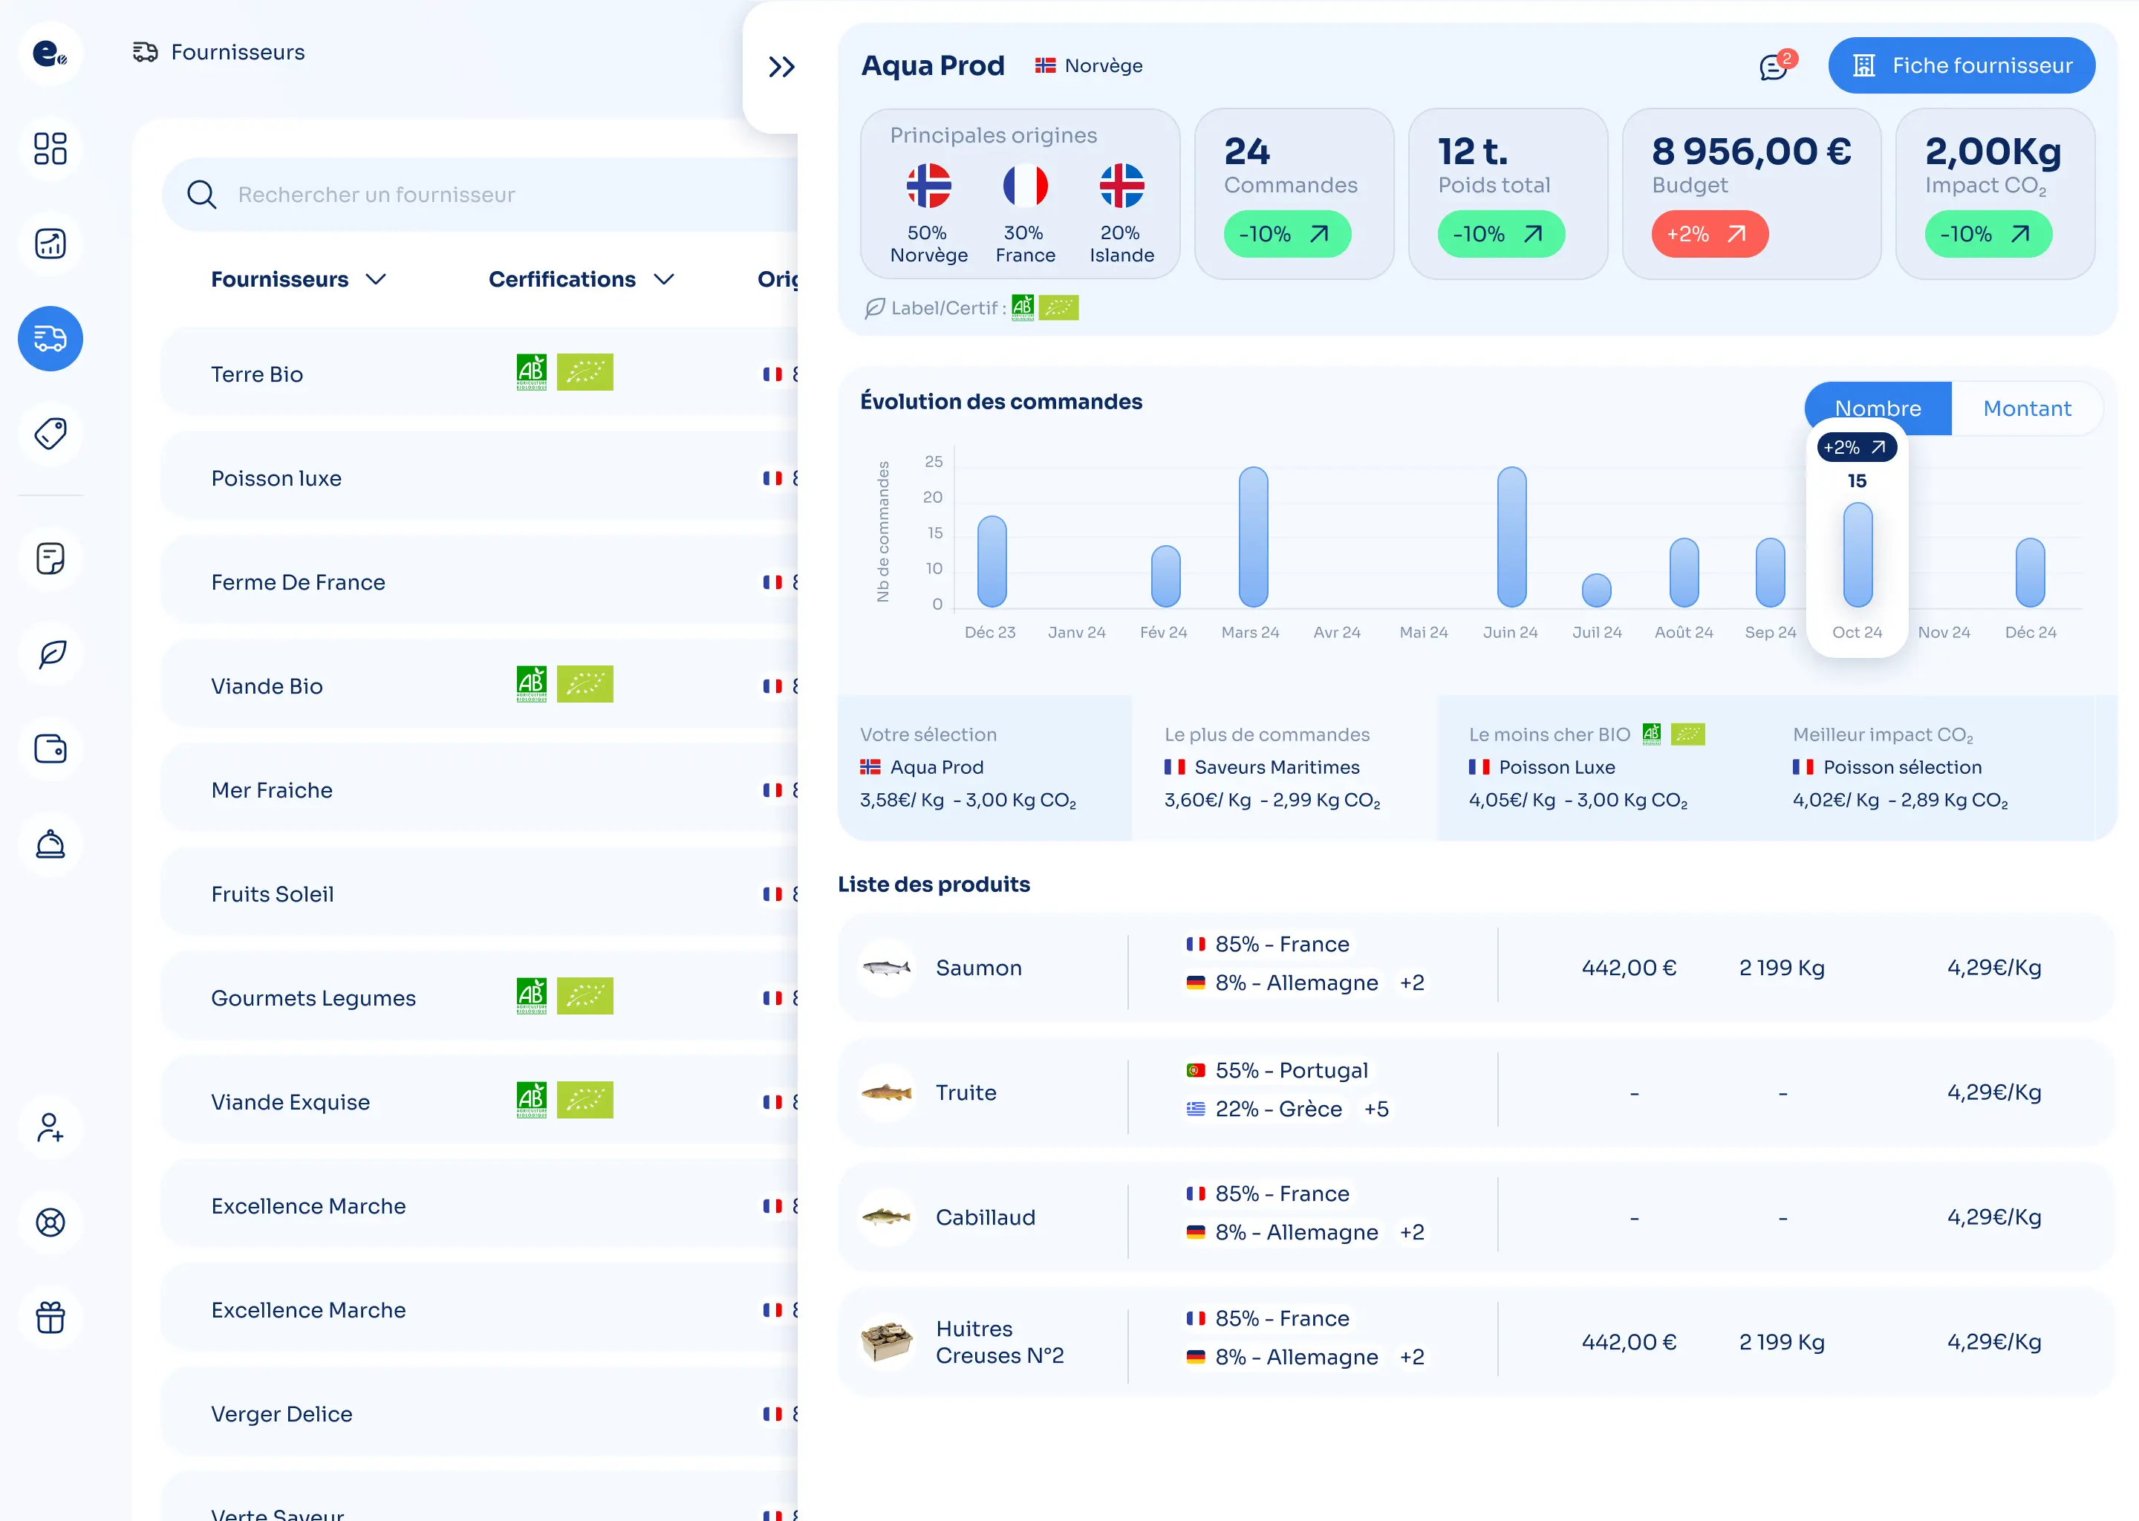The image size is (2139, 1521).
Task: Click the Truite product thumbnail
Action: pyautogui.click(x=886, y=1092)
